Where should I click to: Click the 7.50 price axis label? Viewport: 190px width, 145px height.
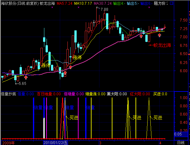184,20
